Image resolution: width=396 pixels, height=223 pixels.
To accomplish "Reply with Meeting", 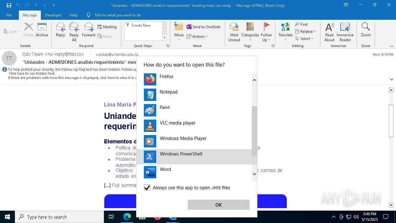I will pyautogui.click(x=107, y=27).
